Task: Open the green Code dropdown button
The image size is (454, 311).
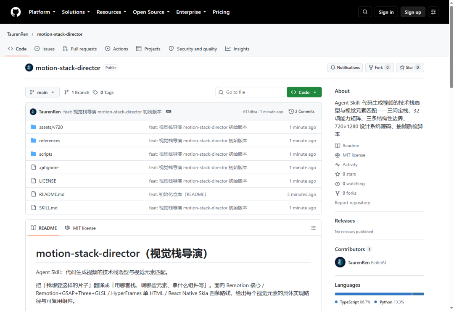Action: (x=304, y=92)
